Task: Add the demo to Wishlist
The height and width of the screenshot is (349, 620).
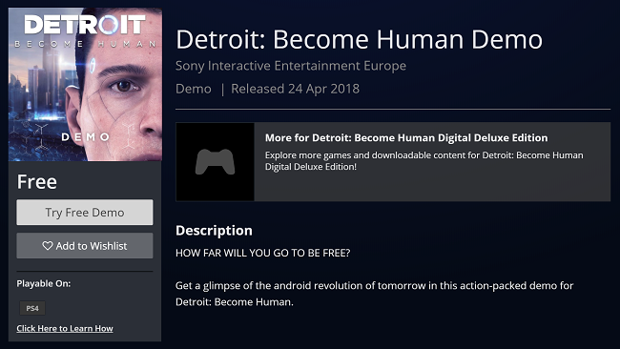Action: [85, 245]
